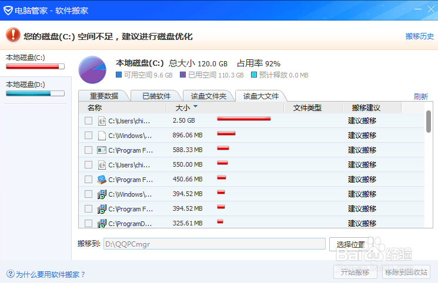The image size is (438, 283).
Task: Click the D: drive blue usage bar
Action: pyautogui.click(x=35, y=93)
